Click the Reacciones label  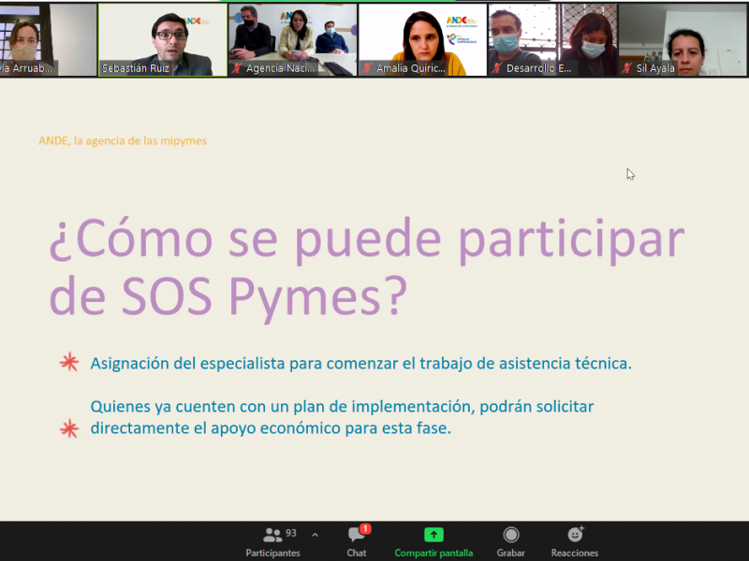coord(575,553)
